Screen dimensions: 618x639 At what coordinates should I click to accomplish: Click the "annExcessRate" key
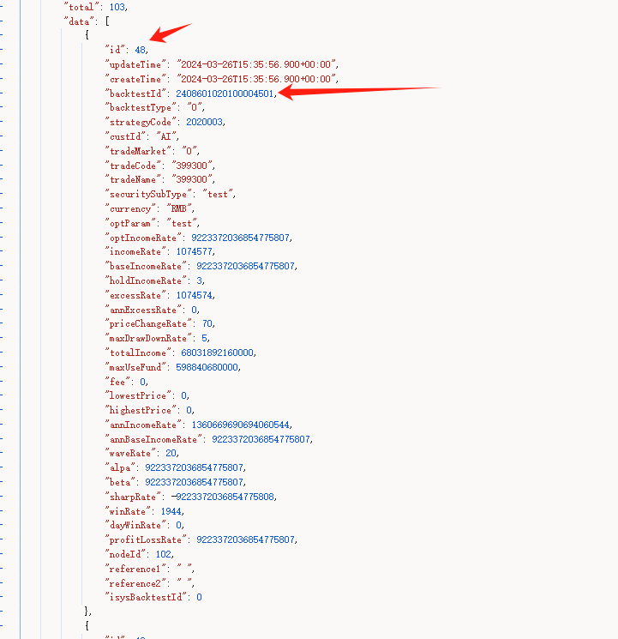pos(143,310)
